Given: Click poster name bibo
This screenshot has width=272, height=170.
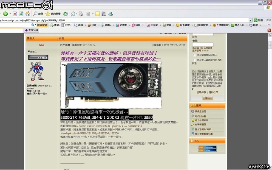Looking at the screenshot, I should point(42,45).
